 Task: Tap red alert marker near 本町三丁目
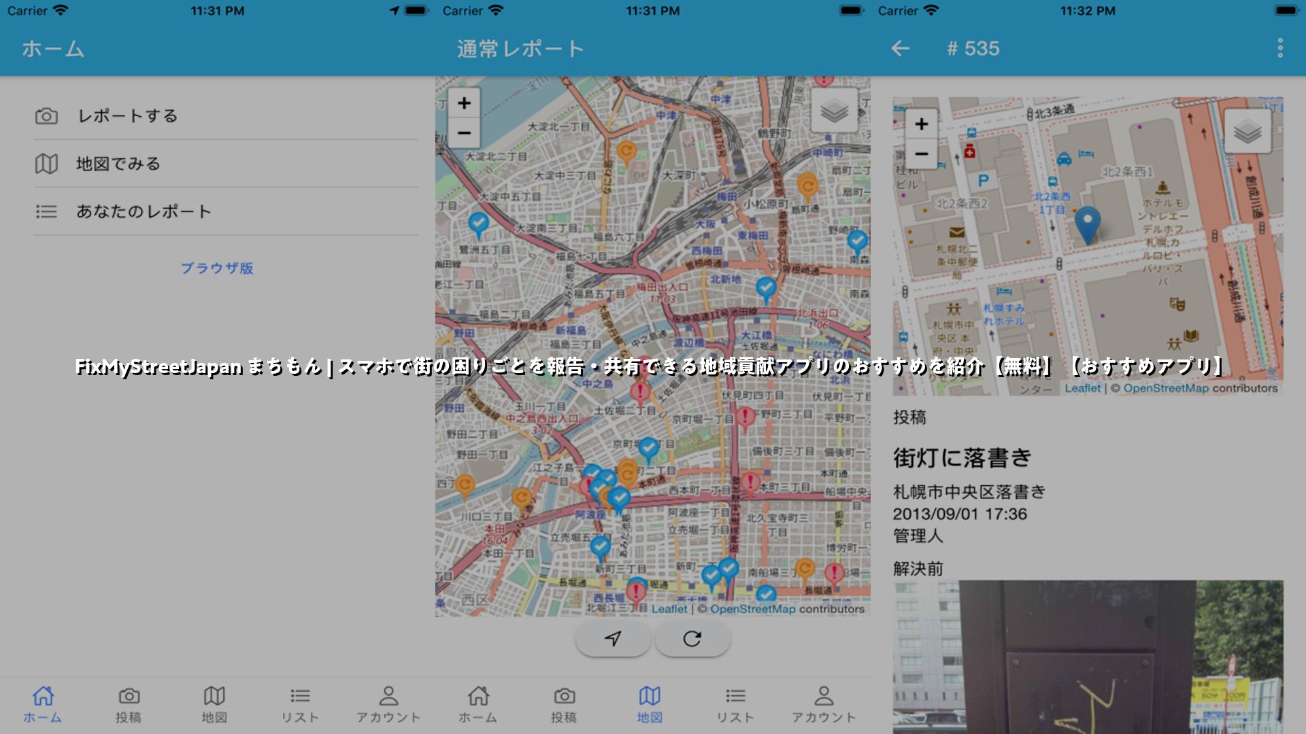click(750, 485)
